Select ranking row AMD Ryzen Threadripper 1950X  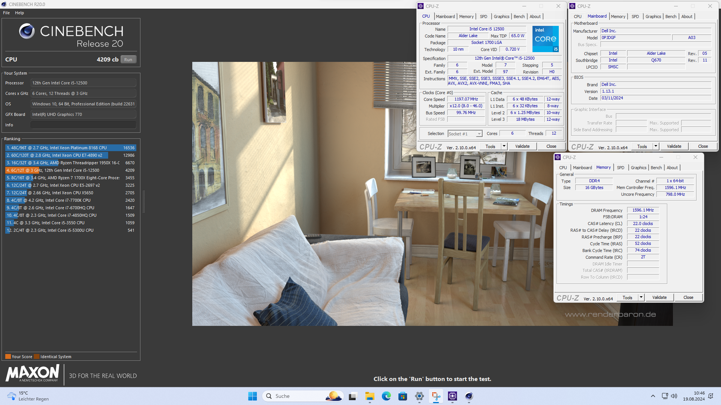(71, 163)
